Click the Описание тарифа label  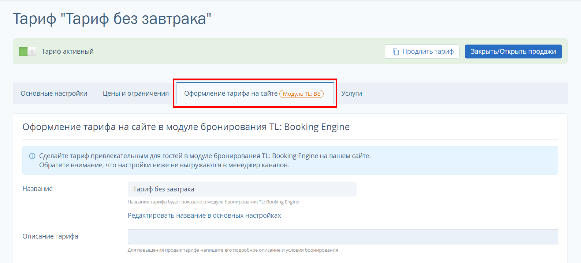point(50,236)
